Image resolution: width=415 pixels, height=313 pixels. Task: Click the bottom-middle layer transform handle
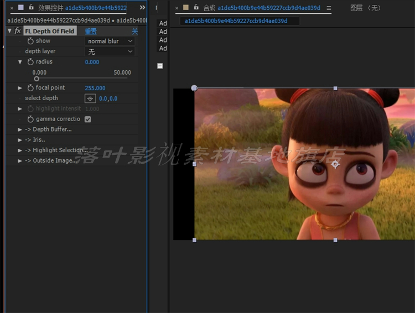pyautogui.click(x=335, y=240)
